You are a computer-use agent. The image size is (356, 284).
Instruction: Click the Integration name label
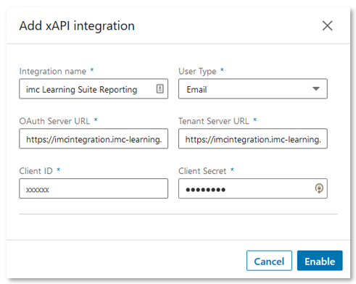53,71
